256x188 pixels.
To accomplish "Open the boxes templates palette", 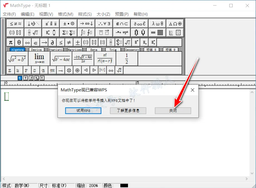I will 175,32.
